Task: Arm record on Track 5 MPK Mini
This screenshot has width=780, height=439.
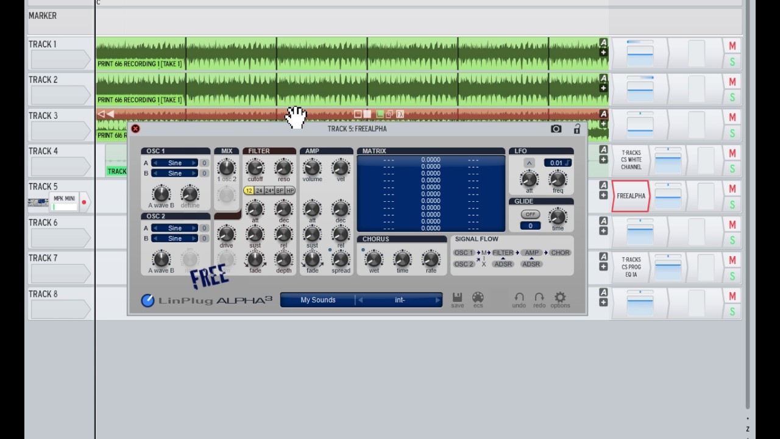Action: pyautogui.click(x=83, y=202)
